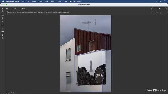Open the Control Center icon
This screenshot has width=168, height=94.
pyautogui.click(x=160, y=1)
